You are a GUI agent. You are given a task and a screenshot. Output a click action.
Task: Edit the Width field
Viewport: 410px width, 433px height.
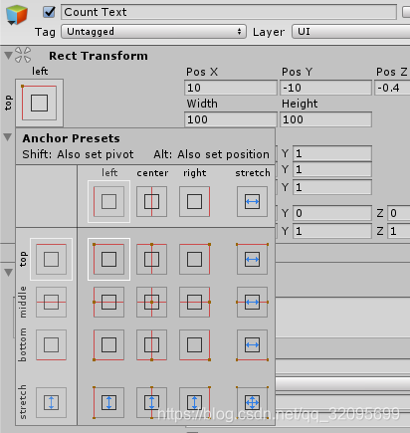click(x=231, y=119)
